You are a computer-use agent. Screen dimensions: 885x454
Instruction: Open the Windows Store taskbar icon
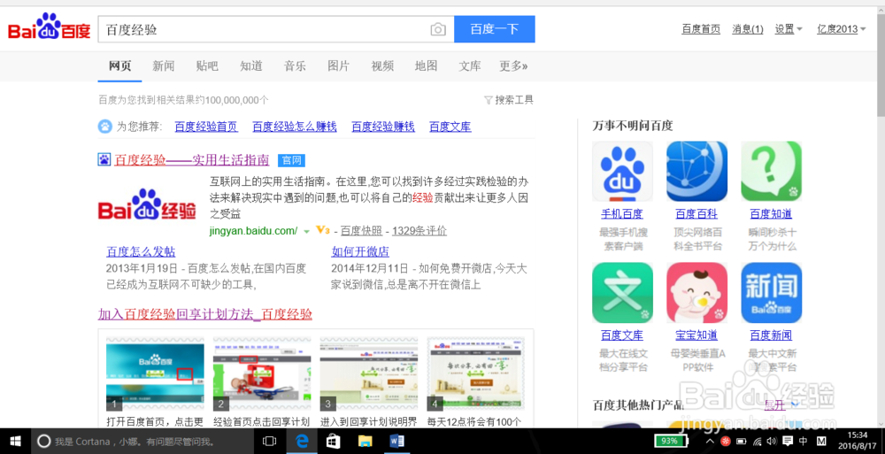[x=334, y=441]
